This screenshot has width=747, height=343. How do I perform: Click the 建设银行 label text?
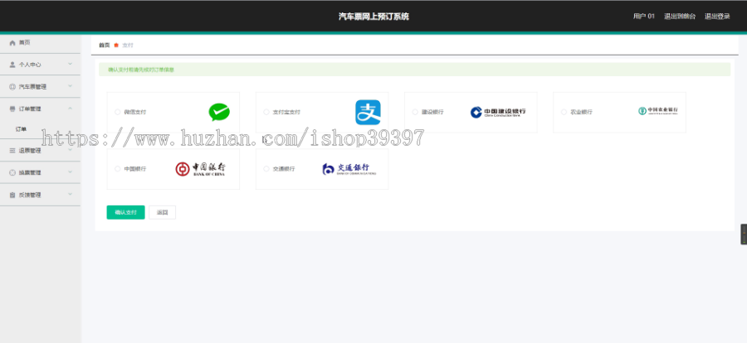[432, 113]
